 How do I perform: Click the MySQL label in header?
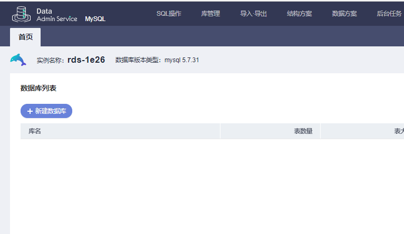tap(95, 19)
